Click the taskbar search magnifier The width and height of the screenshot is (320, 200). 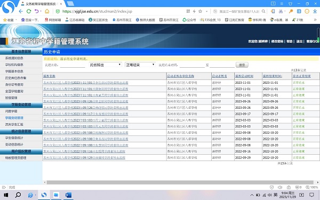(x=18, y=195)
